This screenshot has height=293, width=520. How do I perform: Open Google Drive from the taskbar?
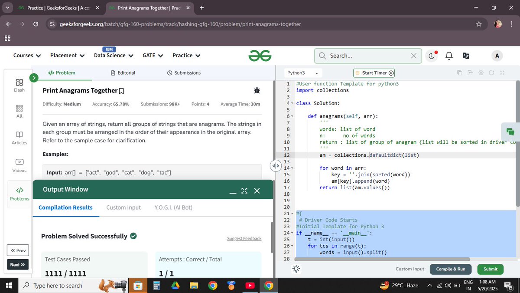click(175, 285)
